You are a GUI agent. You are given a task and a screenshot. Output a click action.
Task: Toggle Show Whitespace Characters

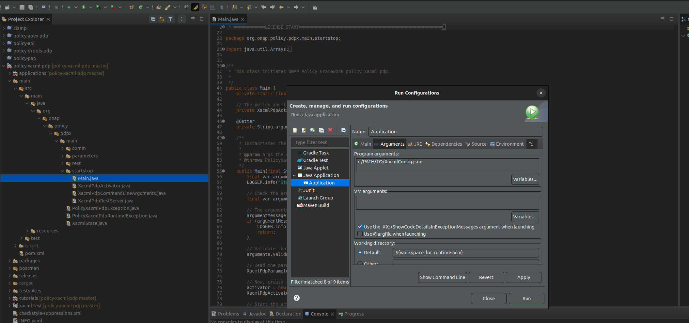[x=222, y=7]
